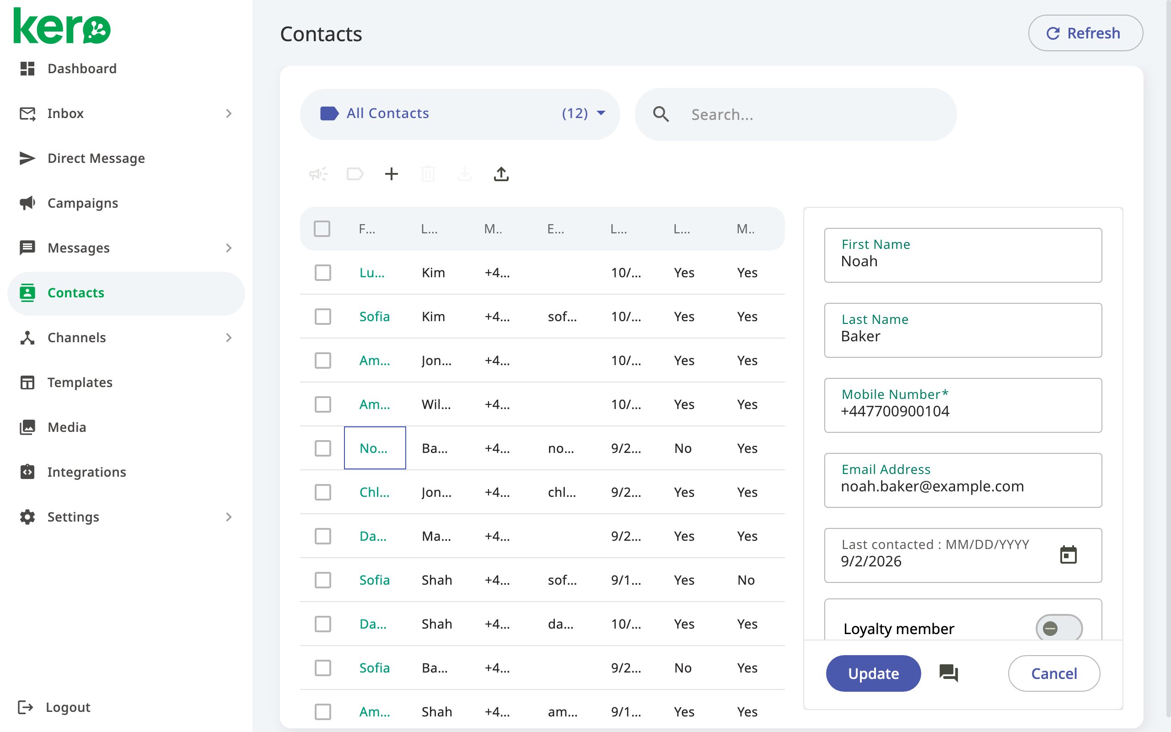
Task: Check the box for Noah Baker row
Action: (323, 448)
